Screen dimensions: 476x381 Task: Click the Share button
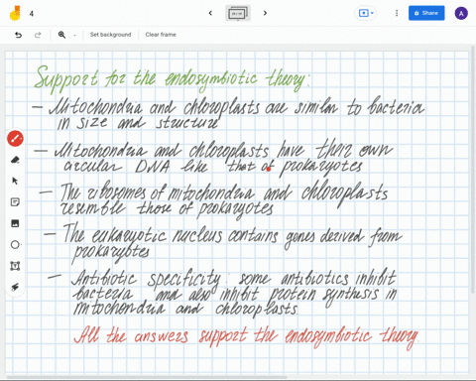click(x=426, y=13)
